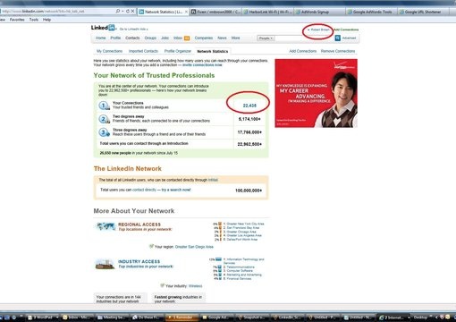Click the contact directly link
Image resolution: width=456 pixels, height=322 pixels.
coord(144,190)
